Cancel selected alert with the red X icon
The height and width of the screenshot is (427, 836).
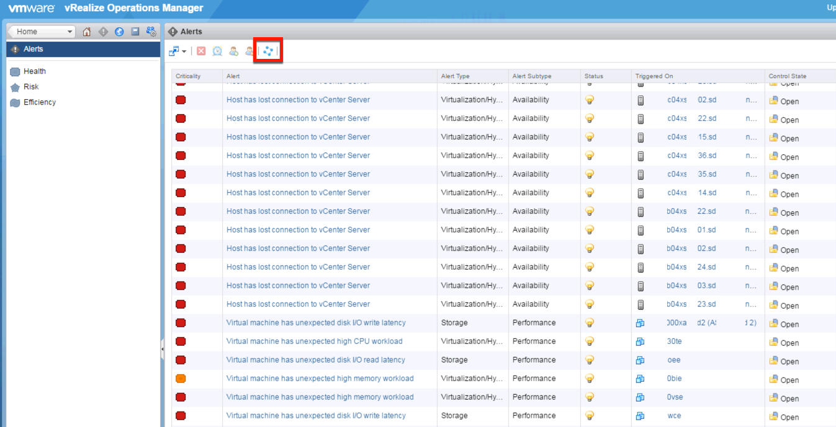(x=200, y=51)
